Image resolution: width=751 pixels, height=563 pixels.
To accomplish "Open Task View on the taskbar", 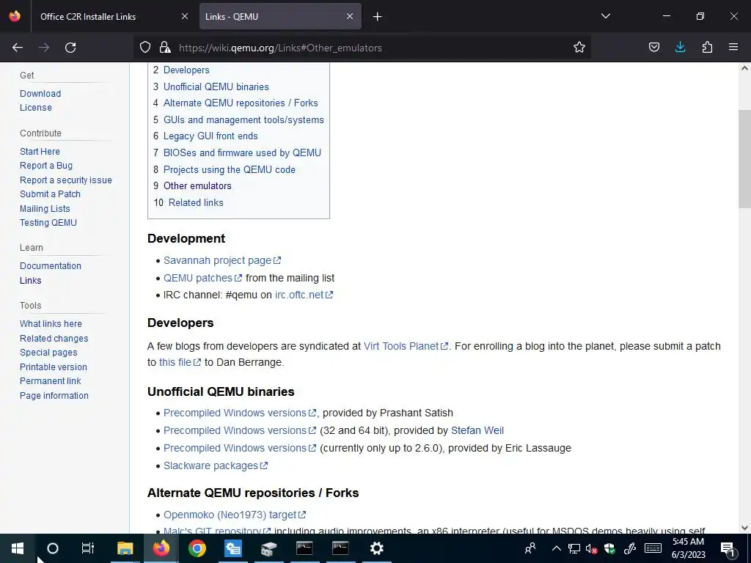I will click(88, 548).
